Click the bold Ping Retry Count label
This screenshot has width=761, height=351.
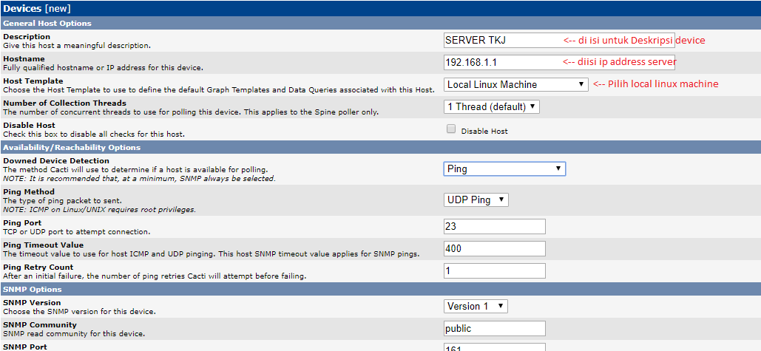coord(38,267)
